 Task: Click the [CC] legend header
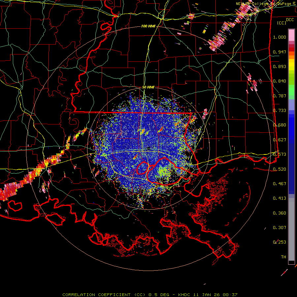pyautogui.click(x=282, y=23)
